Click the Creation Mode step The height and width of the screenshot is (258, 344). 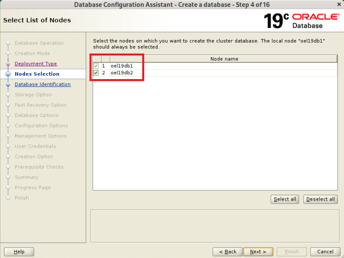click(x=32, y=53)
